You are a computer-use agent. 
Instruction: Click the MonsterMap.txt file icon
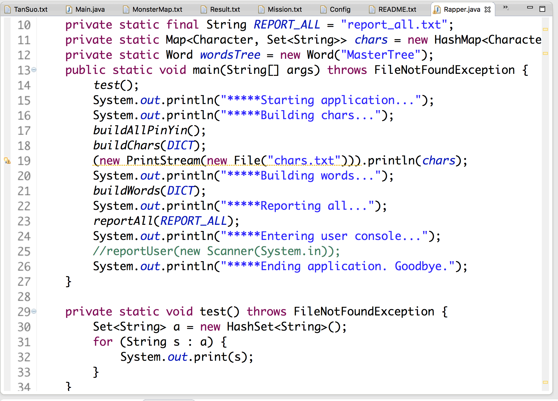(x=126, y=10)
